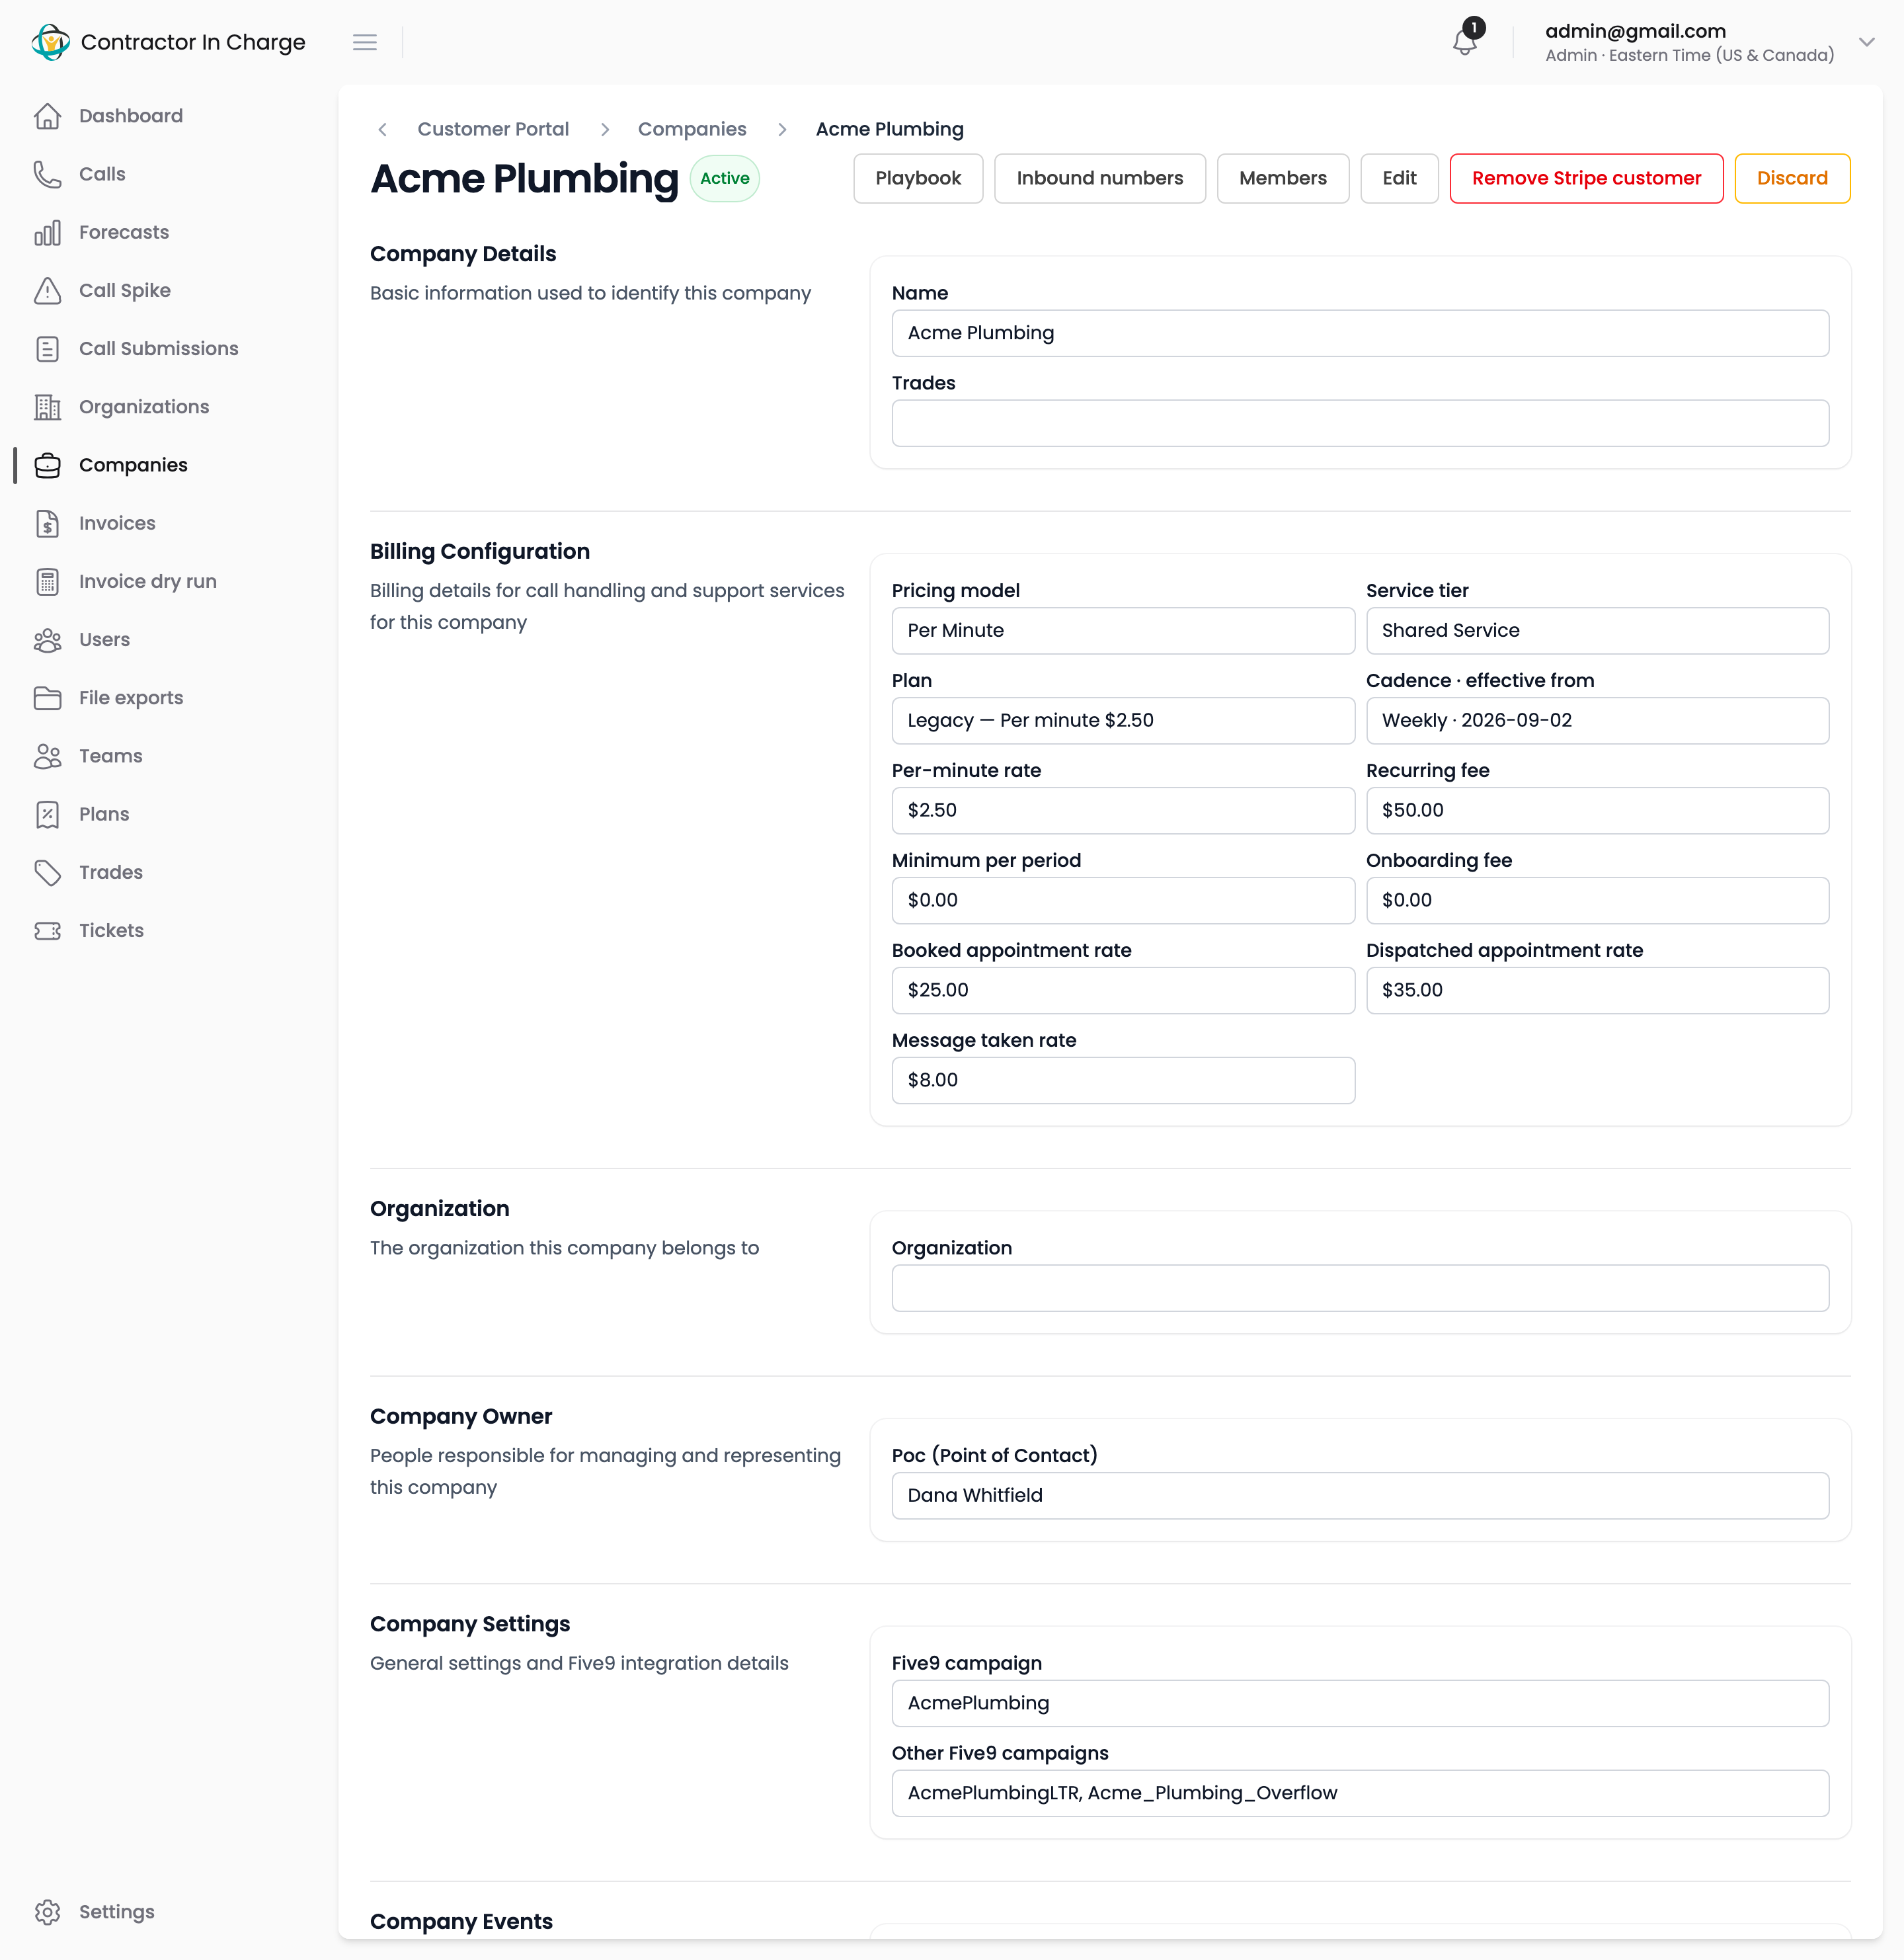Click the Trades tag icon
The image size is (1904, 1960).
47,872
